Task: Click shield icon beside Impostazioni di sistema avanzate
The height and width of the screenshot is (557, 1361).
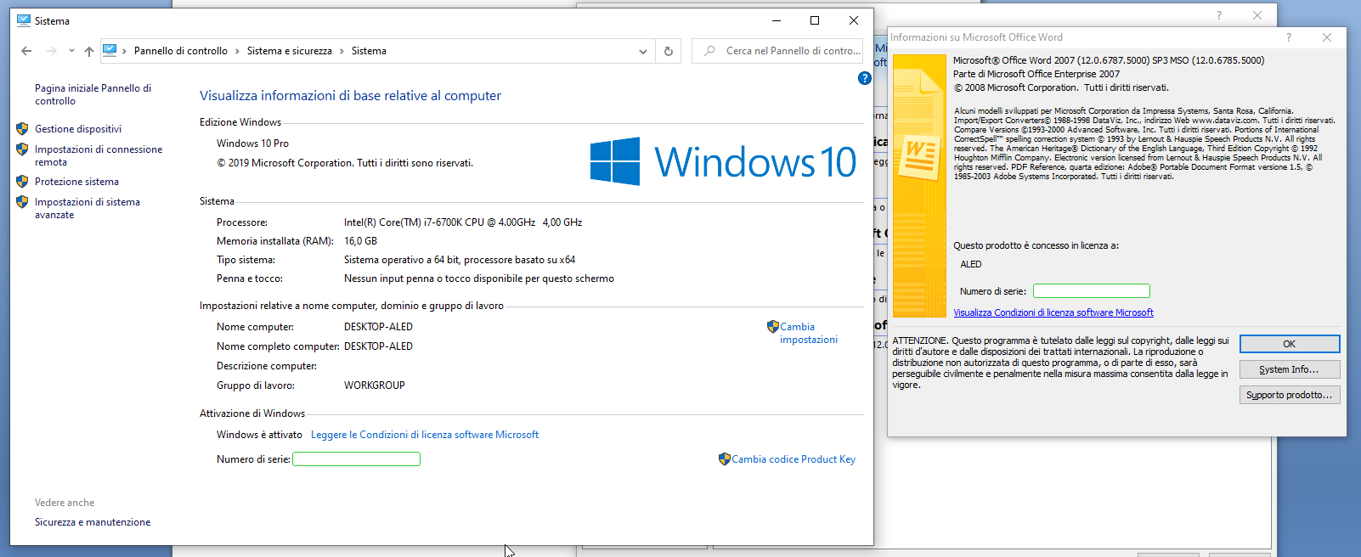Action: point(22,202)
